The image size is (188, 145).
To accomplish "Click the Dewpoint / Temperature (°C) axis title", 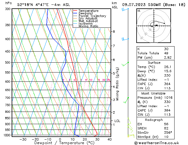I will point(64,143).
